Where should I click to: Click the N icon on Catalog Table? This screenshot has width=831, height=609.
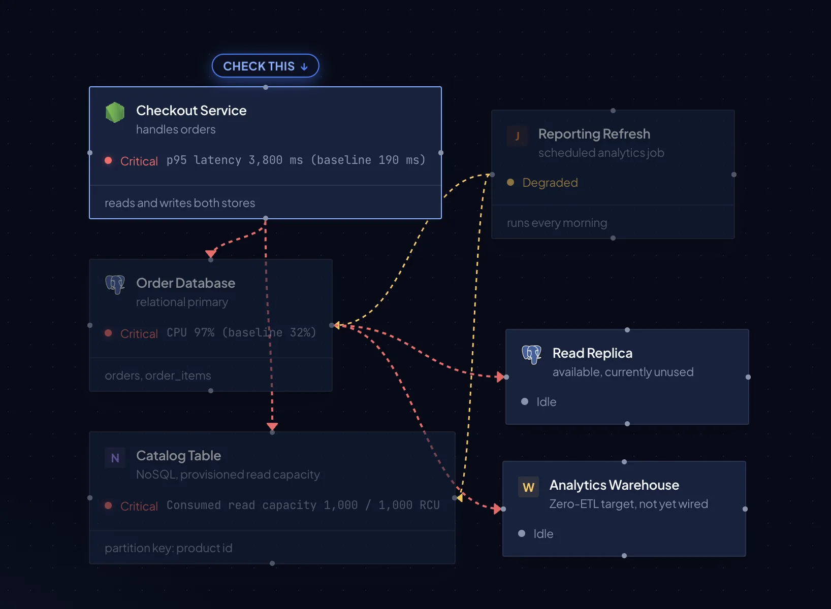(x=115, y=458)
